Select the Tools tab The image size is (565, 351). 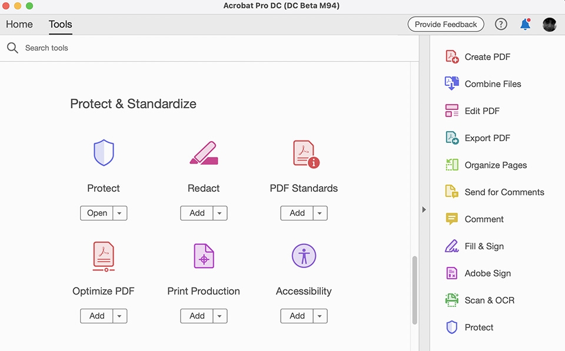pyautogui.click(x=60, y=24)
